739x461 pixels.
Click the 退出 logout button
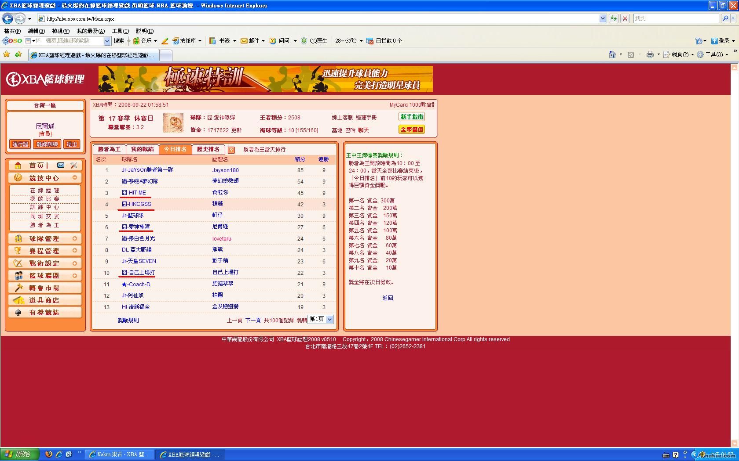point(72,144)
